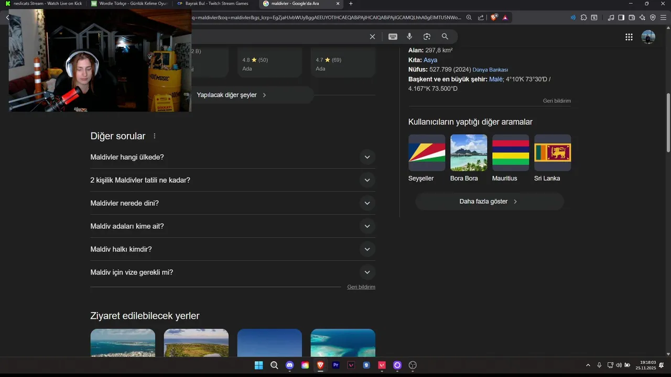Open the Brave VPN shield icon
This screenshot has height=377, width=671.
653,17
